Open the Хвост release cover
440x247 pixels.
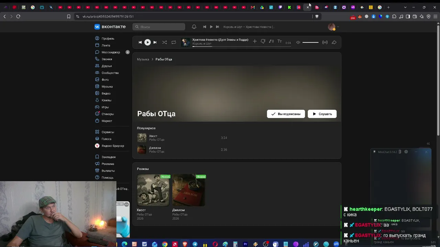pos(153,190)
